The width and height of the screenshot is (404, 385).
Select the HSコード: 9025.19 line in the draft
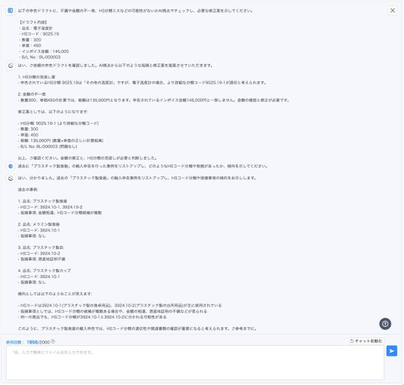[x=39, y=34]
